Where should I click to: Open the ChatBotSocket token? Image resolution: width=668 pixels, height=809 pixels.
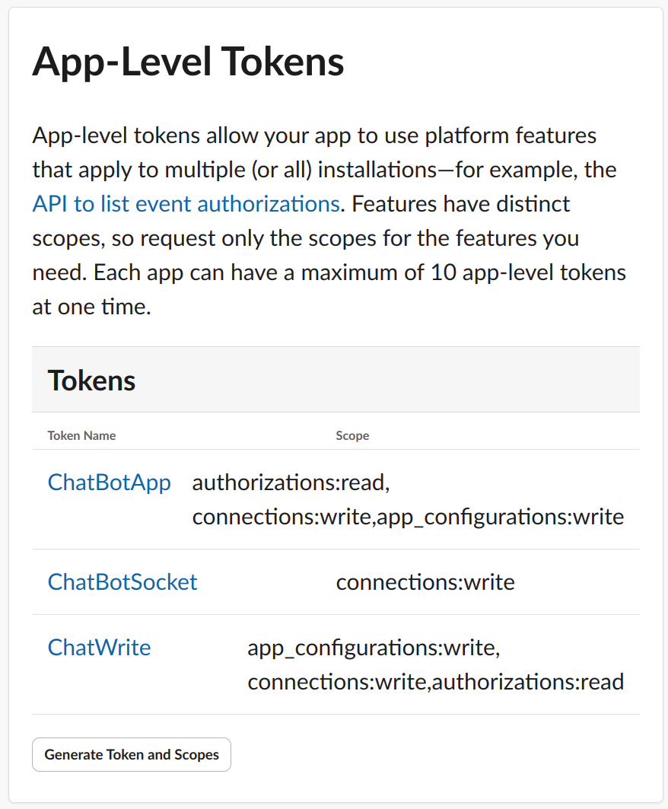122,582
